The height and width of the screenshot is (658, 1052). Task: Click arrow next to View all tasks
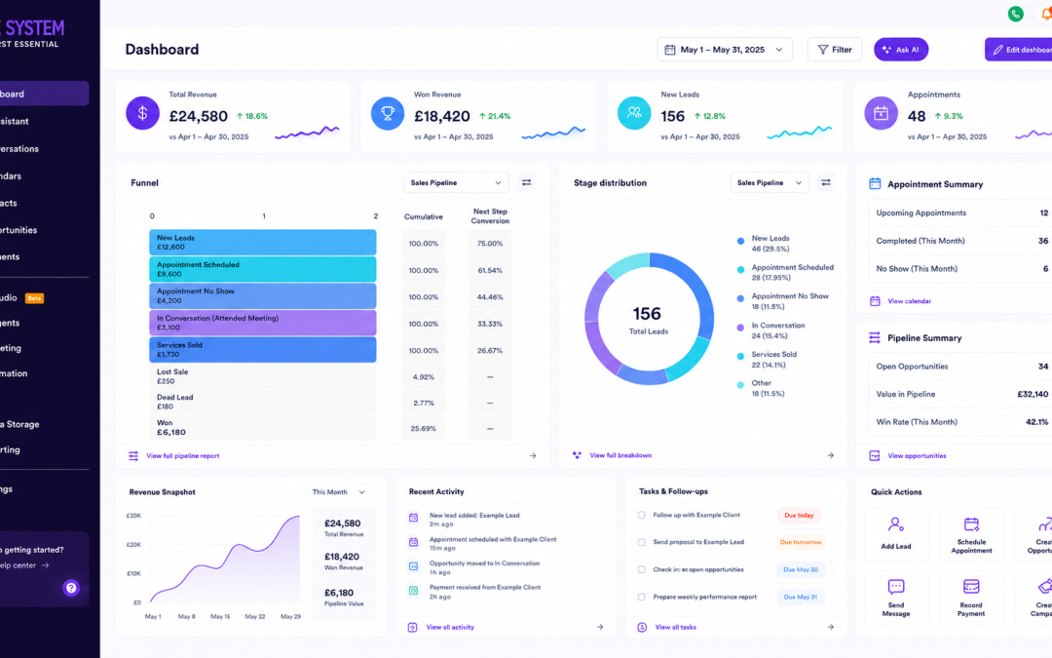click(x=831, y=627)
